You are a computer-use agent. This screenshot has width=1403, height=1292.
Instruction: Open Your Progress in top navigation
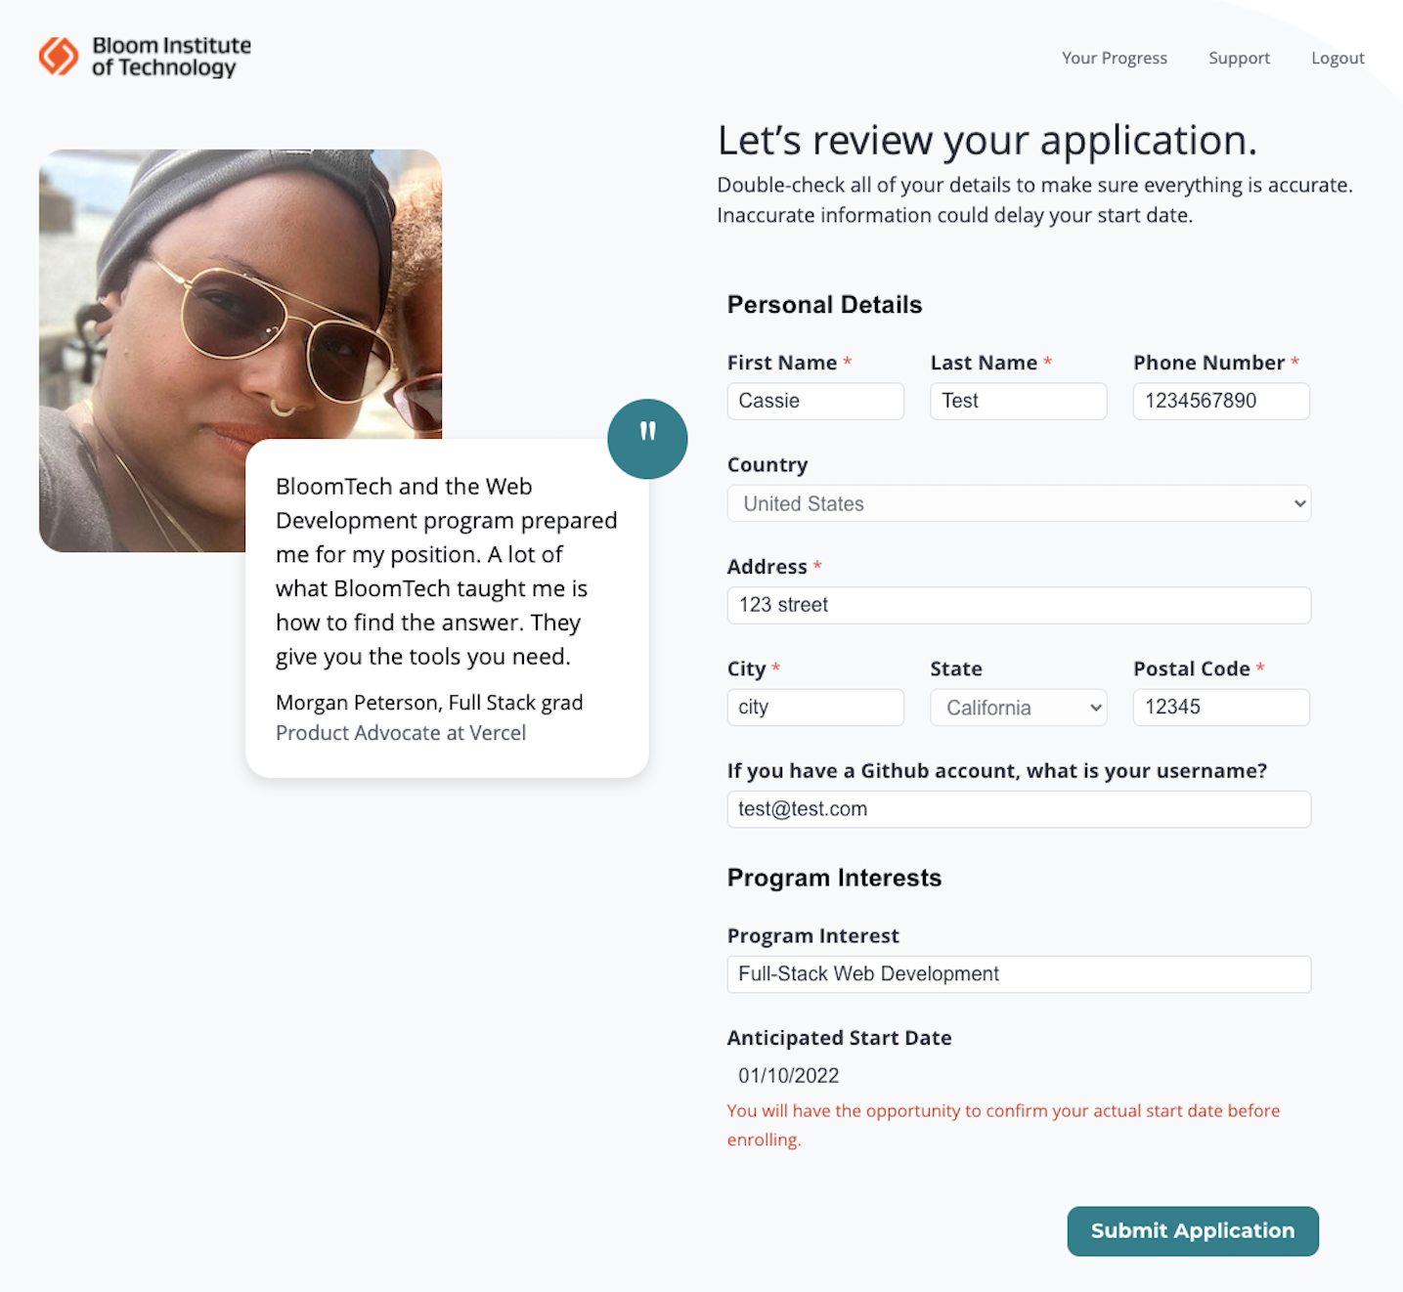pos(1114,58)
